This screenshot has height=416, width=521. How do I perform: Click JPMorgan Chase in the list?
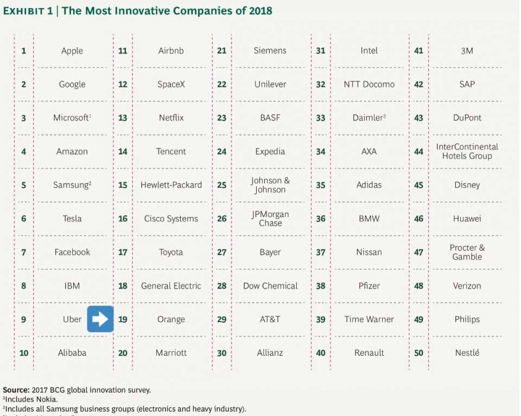[270, 219]
